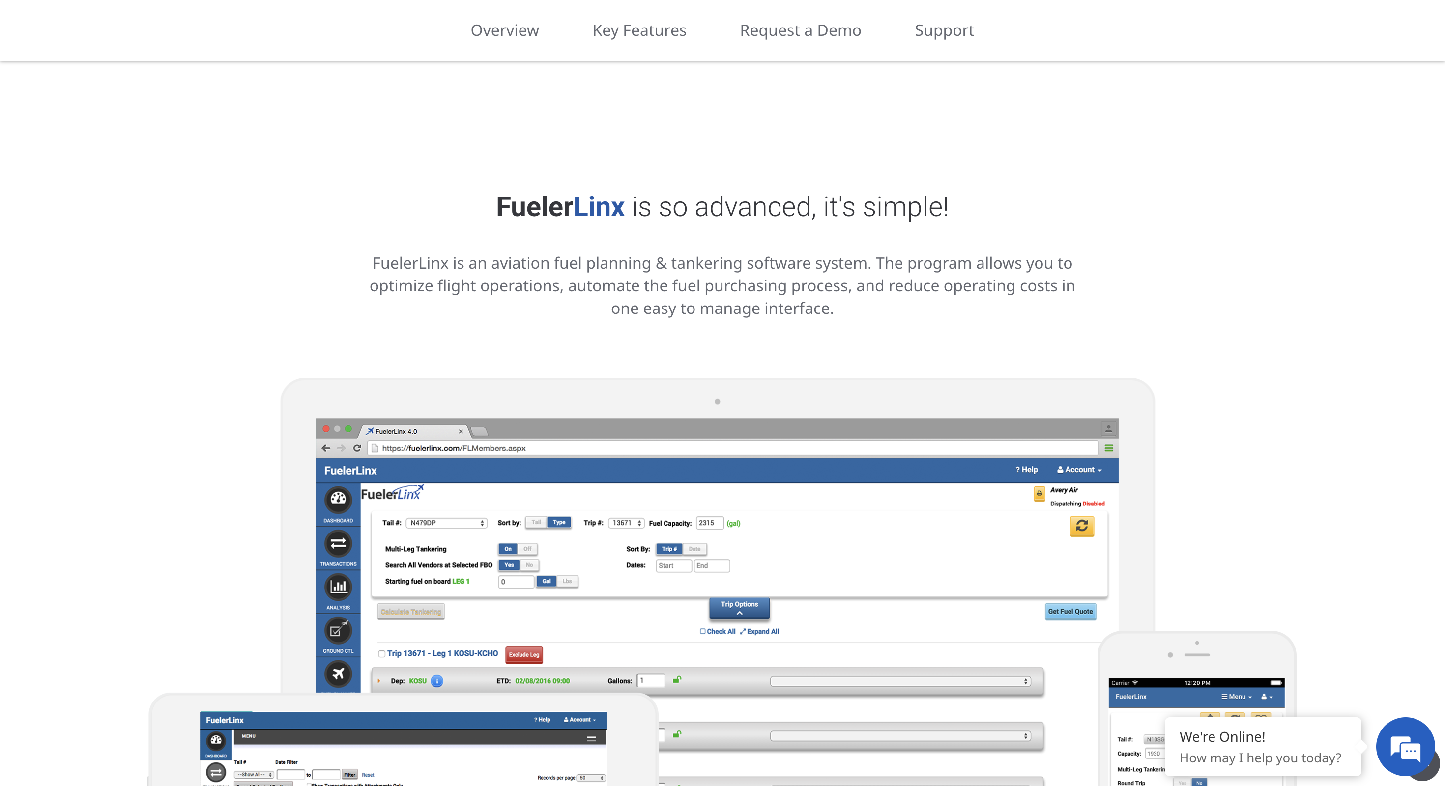The image size is (1445, 786).
Task: Click dashboard icon in lower-left tablet mockup
Action: [216, 741]
